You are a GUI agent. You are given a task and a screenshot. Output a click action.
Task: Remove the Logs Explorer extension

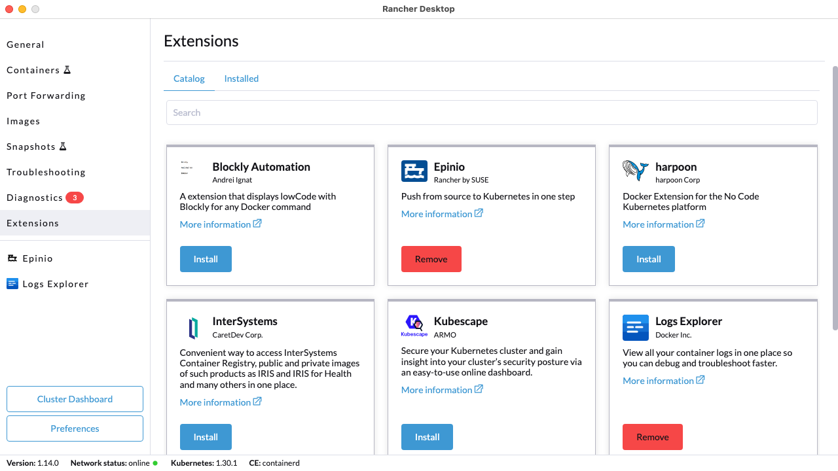pyautogui.click(x=653, y=437)
